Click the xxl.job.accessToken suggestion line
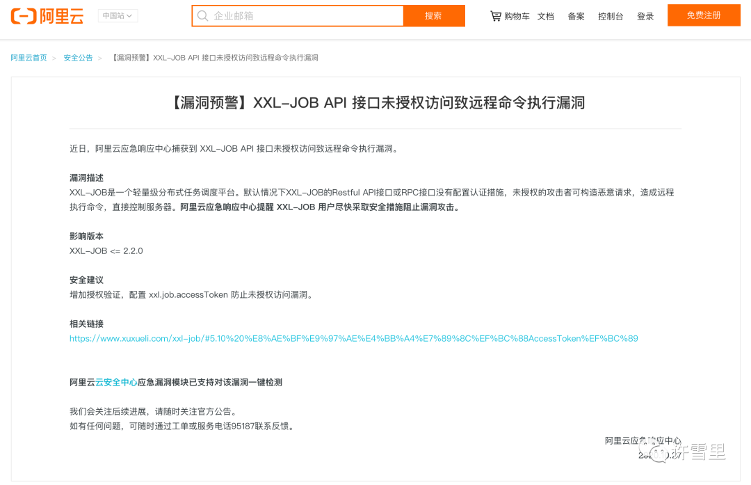Image resolution: width=751 pixels, height=485 pixels. tap(192, 294)
